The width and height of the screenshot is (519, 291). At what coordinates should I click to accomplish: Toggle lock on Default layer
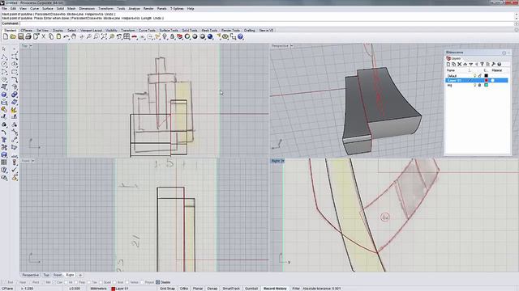(x=479, y=76)
